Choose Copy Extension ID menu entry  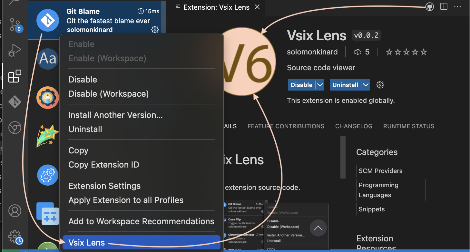tap(104, 165)
